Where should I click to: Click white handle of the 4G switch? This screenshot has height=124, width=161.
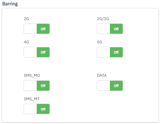pos(30,52)
